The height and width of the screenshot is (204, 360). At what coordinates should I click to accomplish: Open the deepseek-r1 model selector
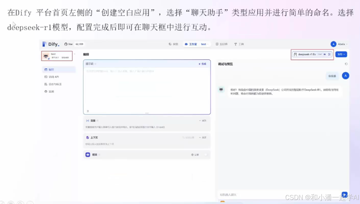[312, 54]
